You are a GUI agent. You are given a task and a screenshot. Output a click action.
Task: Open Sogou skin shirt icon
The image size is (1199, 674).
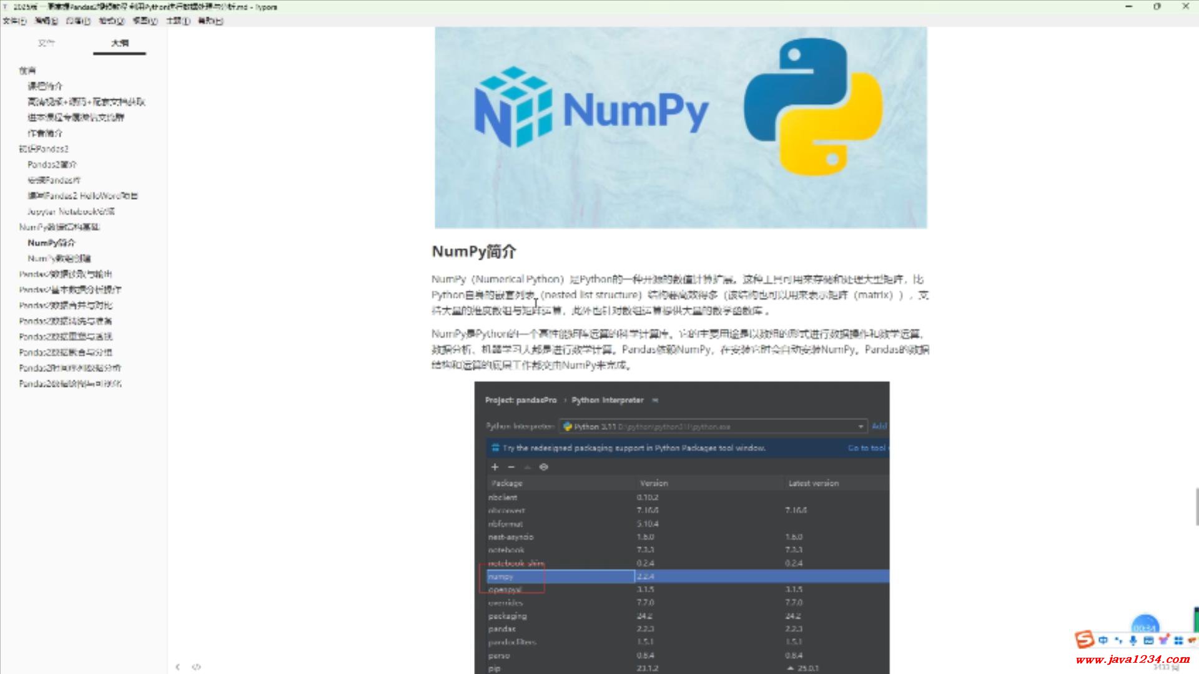(1163, 640)
